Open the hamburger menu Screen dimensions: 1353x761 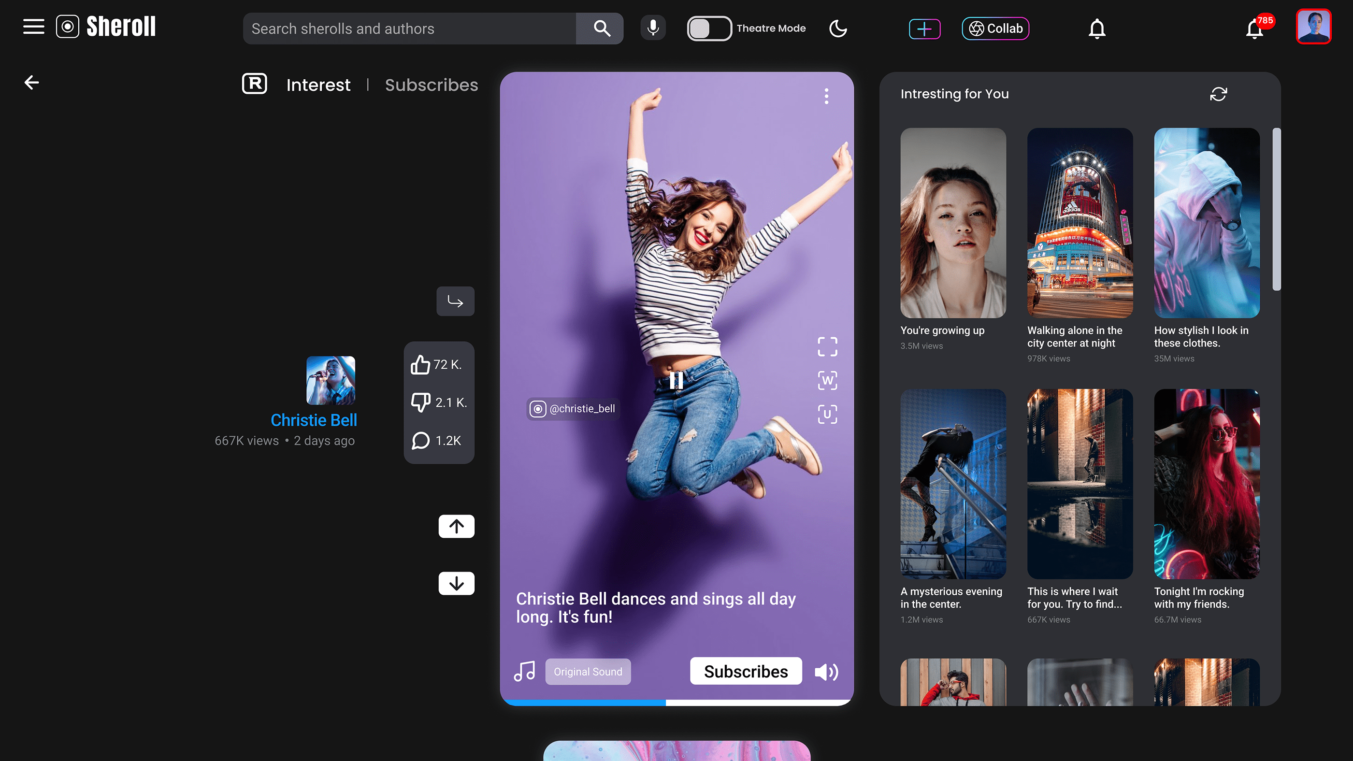(x=34, y=26)
